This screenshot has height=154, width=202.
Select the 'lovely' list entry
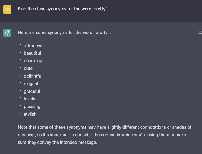pyautogui.click(x=29, y=99)
